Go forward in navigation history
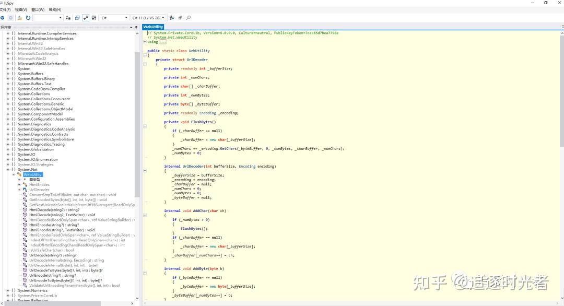This screenshot has width=564, height=306. (x=11, y=18)
